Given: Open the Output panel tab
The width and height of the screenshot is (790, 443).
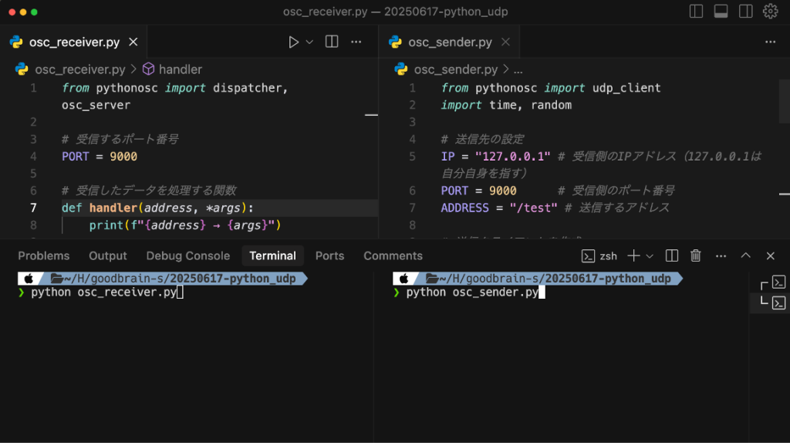Looking at the screenshot, I should [108, 255].
